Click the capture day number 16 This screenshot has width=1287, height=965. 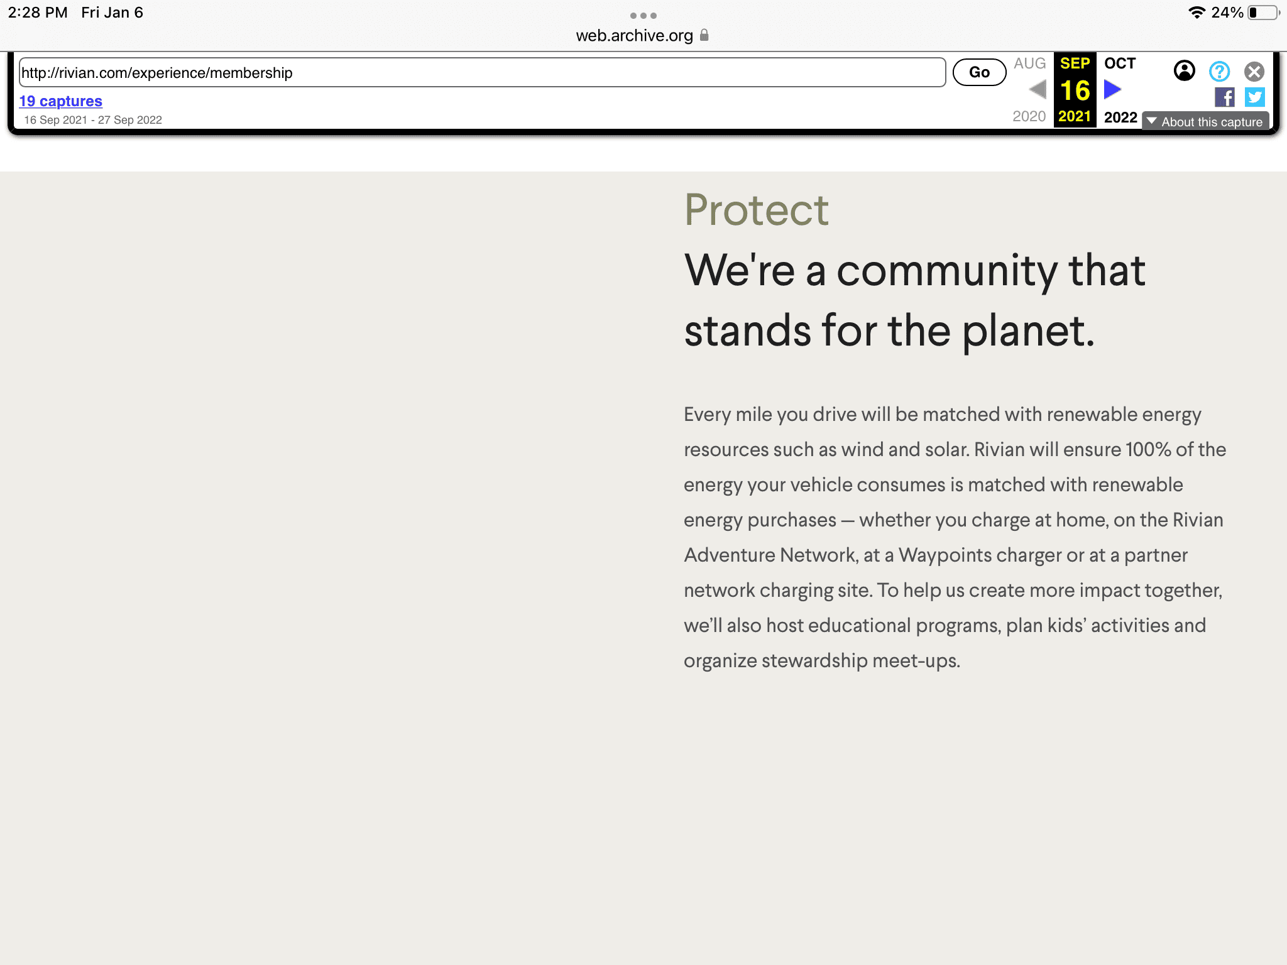tap(1075, 90)
